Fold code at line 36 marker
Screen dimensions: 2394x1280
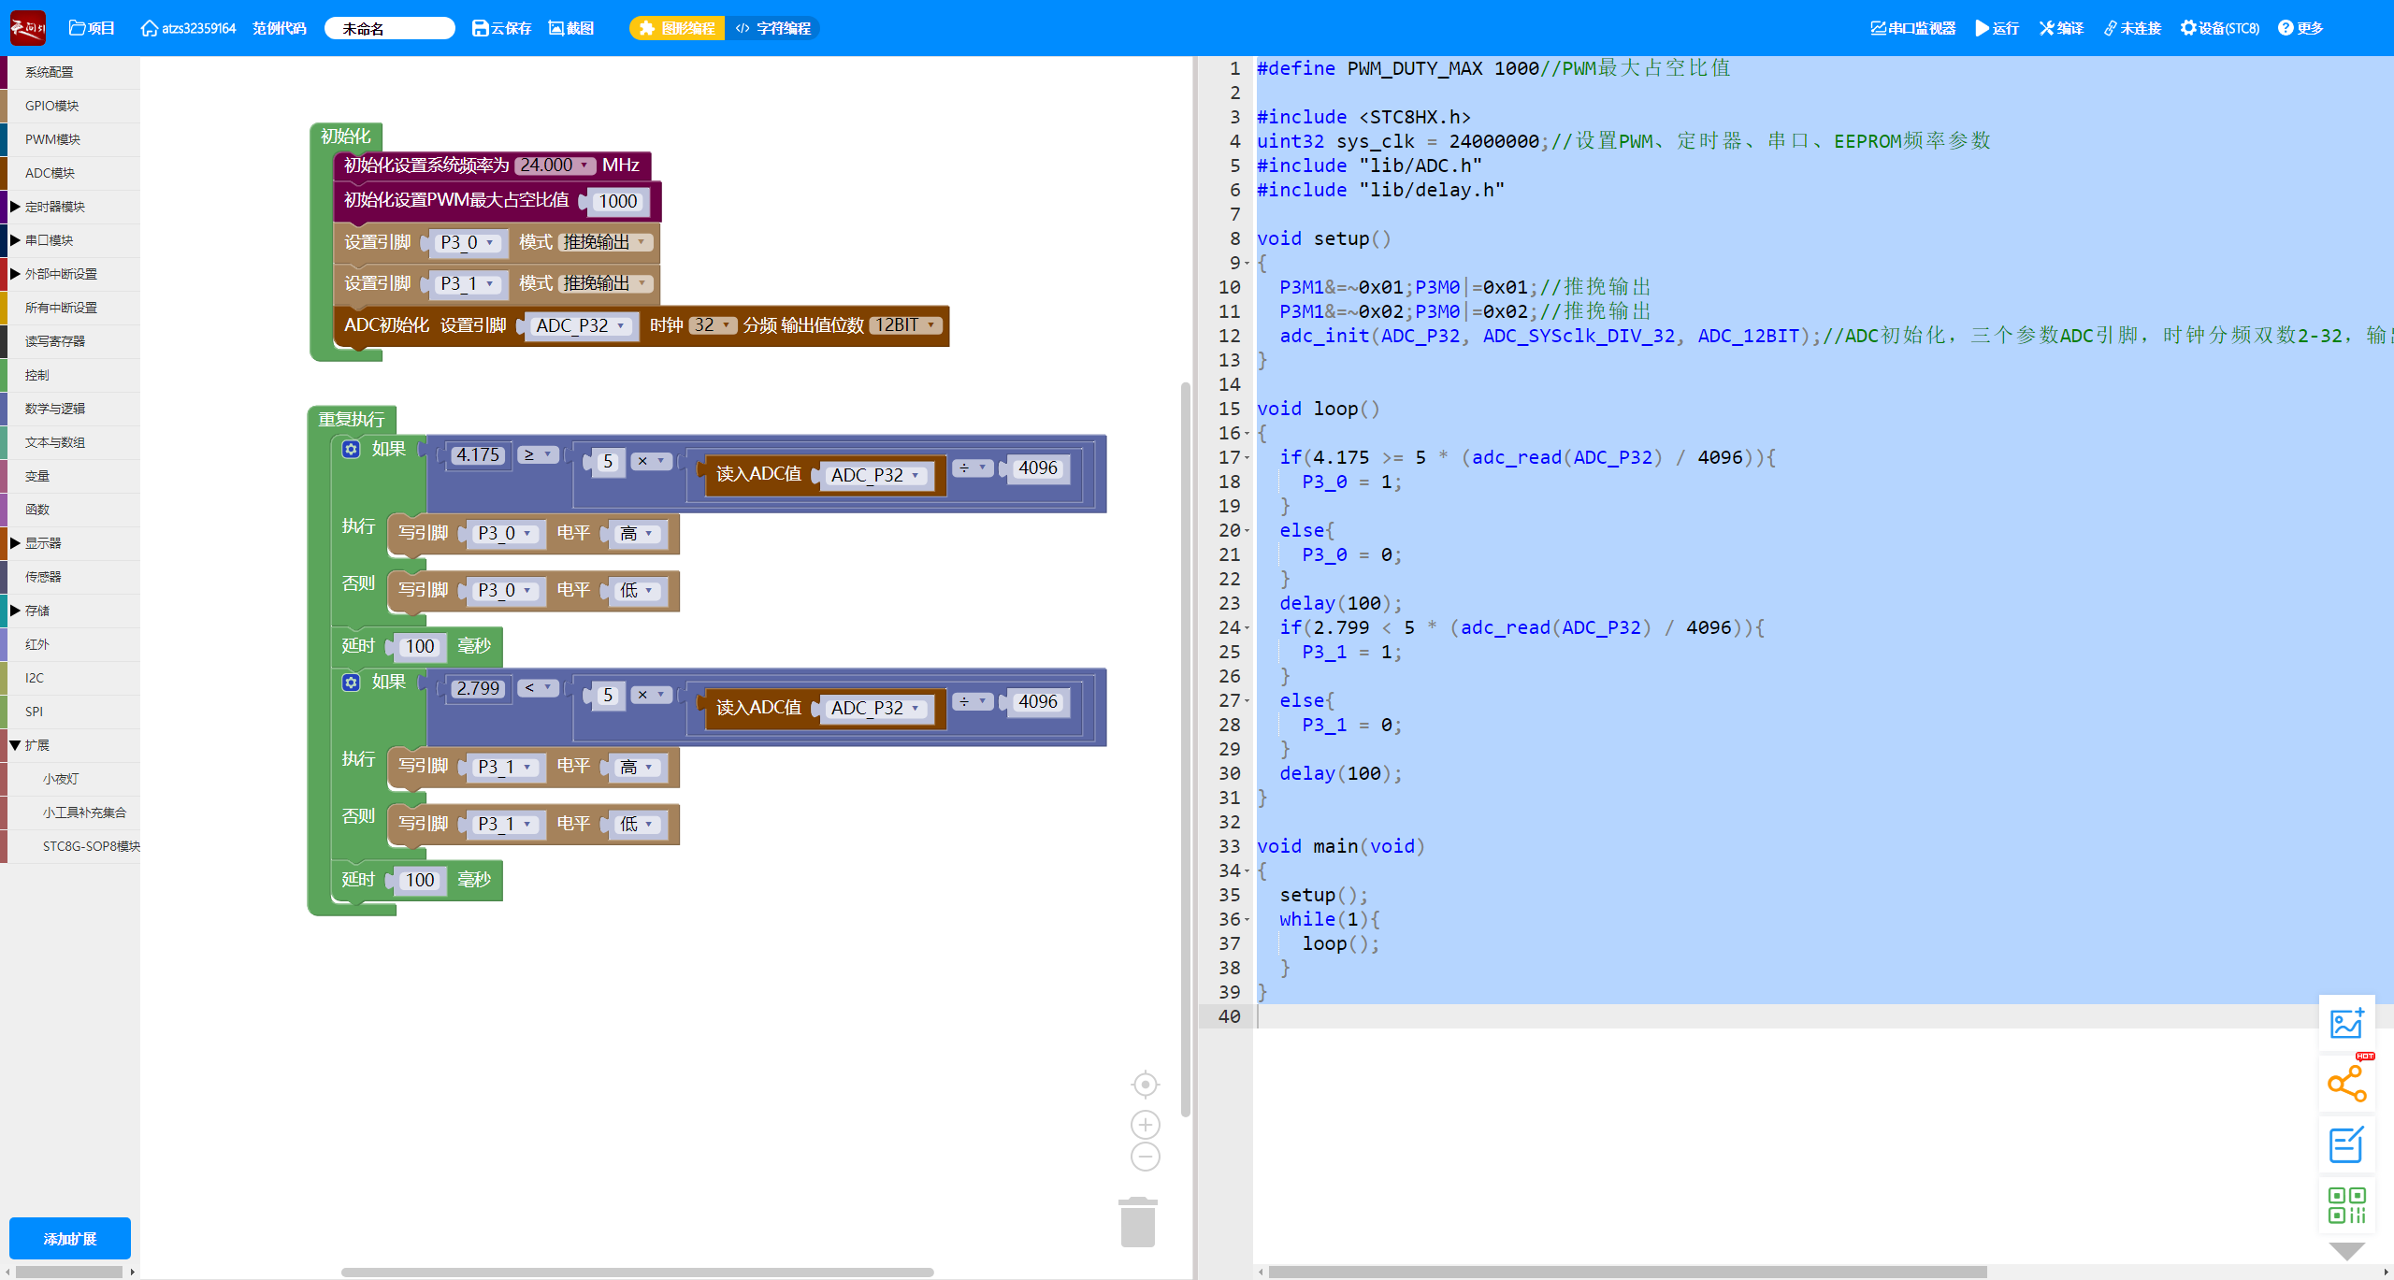[x=1247, y=920]
